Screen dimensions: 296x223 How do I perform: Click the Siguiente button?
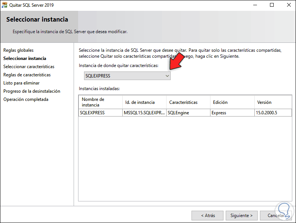241,216
